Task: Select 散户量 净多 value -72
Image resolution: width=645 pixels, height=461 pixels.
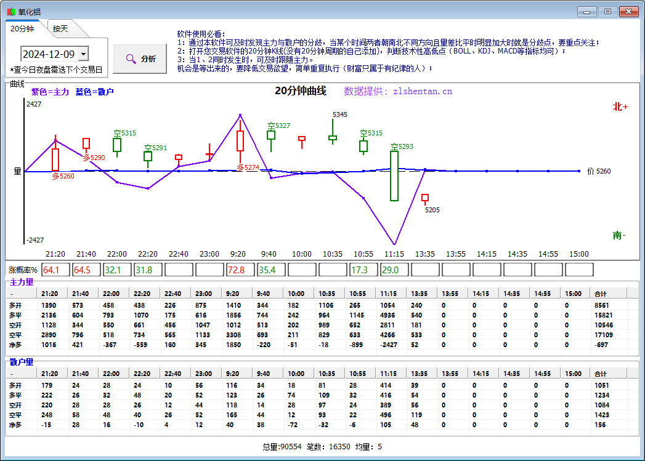Action: pyautogui.click(x=293, y=425)
